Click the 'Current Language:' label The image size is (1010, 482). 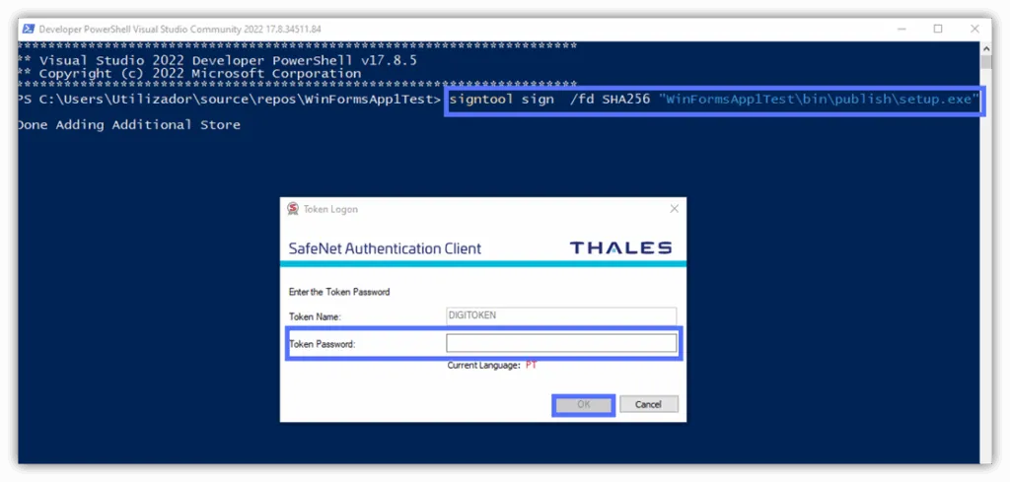[x=483, y=366]
